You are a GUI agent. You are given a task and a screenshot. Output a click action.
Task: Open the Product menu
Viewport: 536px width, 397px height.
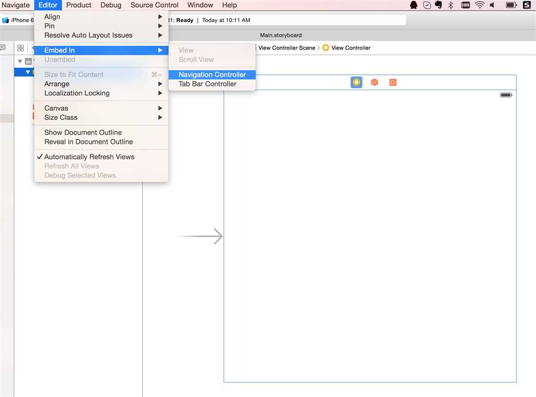78,5
